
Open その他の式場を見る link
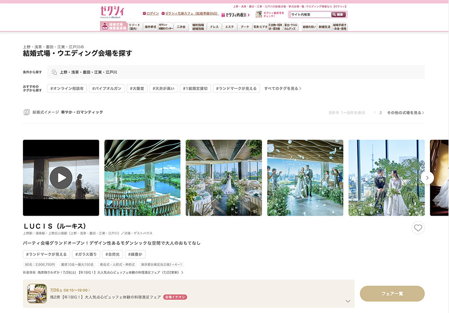[x=405, y=113]
